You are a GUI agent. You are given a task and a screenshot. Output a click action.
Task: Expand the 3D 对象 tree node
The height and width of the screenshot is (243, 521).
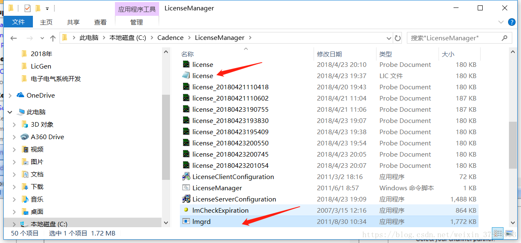point(15,124)
